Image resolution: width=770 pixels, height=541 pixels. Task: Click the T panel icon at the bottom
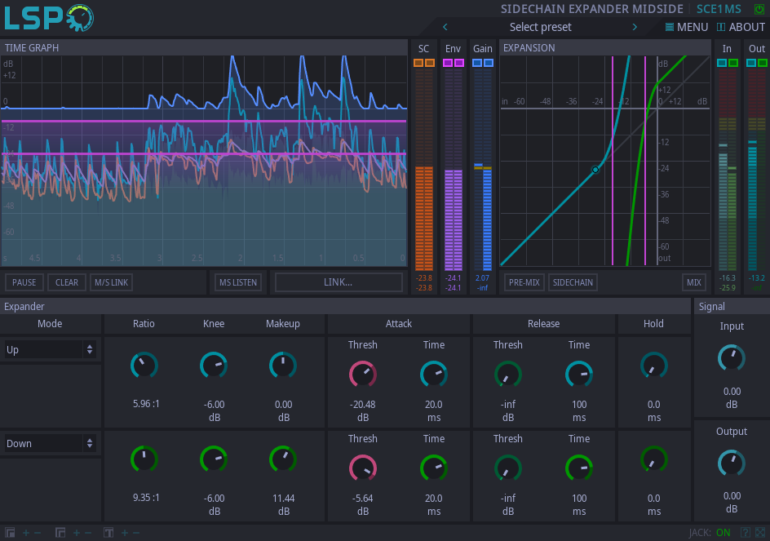108,532
